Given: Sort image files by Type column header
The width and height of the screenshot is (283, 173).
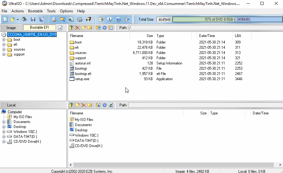Looking at the screenshot, I should coord(173,36).
